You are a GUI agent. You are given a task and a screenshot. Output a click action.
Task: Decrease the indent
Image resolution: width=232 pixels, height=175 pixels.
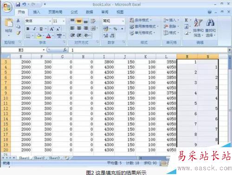click(x=72, y=35)
